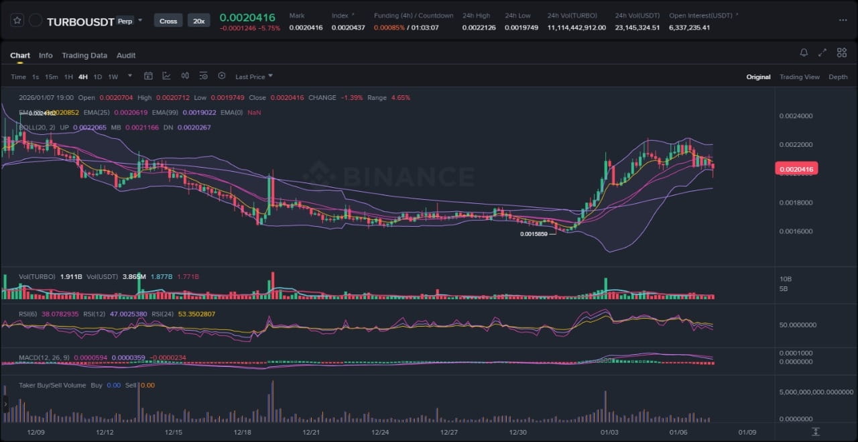Click the Open Interest value 6,337,235.41
This screenshot has height=442, width=858.
coord(689,27)
